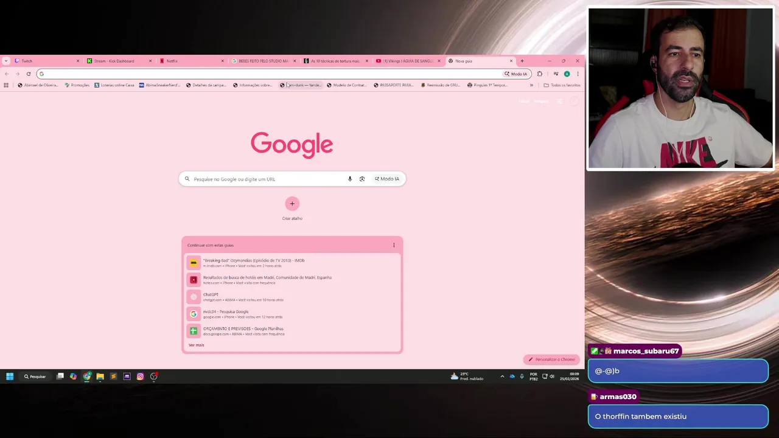The width and height of the screenshot is (779, 438).
Task: Switch to the Twitch tab
Action: pyautogui.click(x=46, y=61)
